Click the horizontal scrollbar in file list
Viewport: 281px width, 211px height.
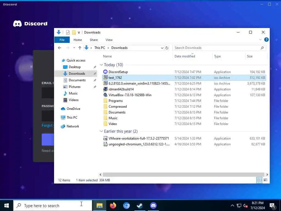pyautogui.click(x=183, y=174)
